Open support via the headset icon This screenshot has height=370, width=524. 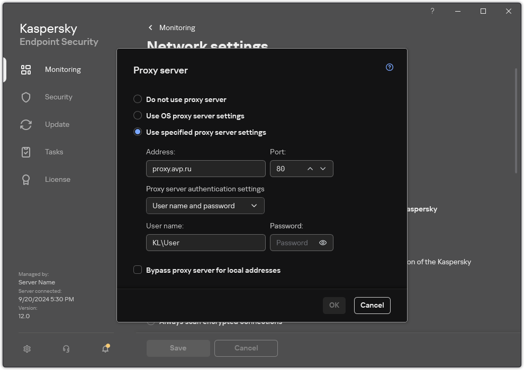[66, 349]
